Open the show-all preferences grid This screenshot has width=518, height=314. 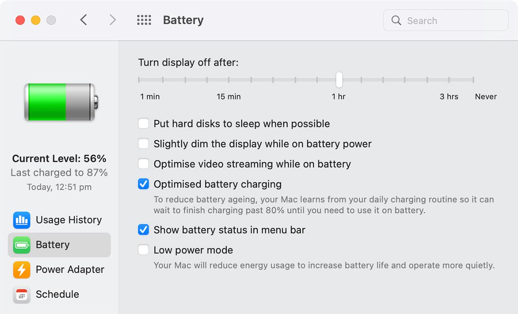[x=144, y=20]
